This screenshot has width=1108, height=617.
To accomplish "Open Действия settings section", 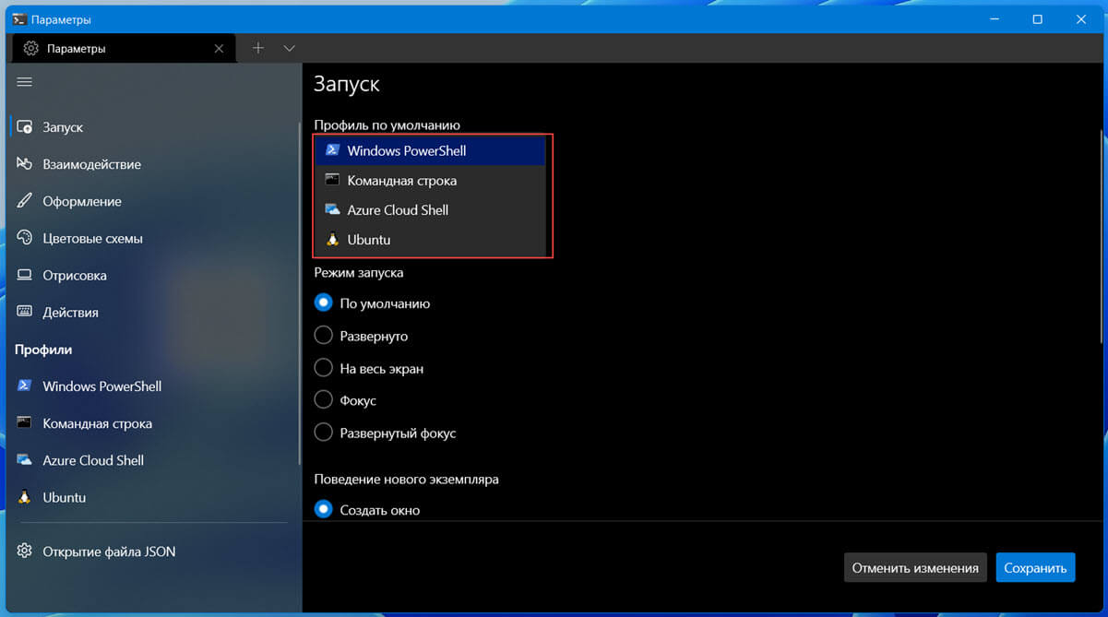I will click(x=151, y=312).
